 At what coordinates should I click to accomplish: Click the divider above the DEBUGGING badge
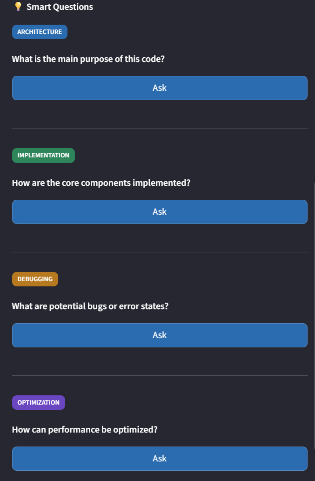point(160,252)
